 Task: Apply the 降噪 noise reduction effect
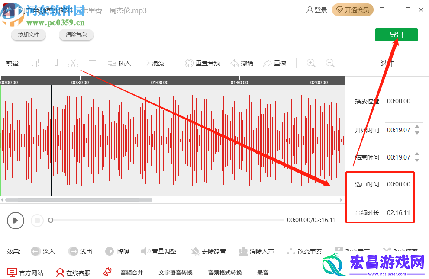point(117,251)
